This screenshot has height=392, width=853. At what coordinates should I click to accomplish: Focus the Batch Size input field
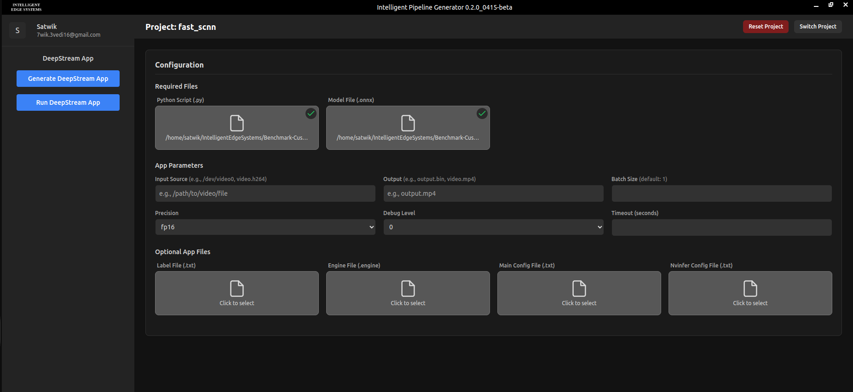[x=722, y=193]
